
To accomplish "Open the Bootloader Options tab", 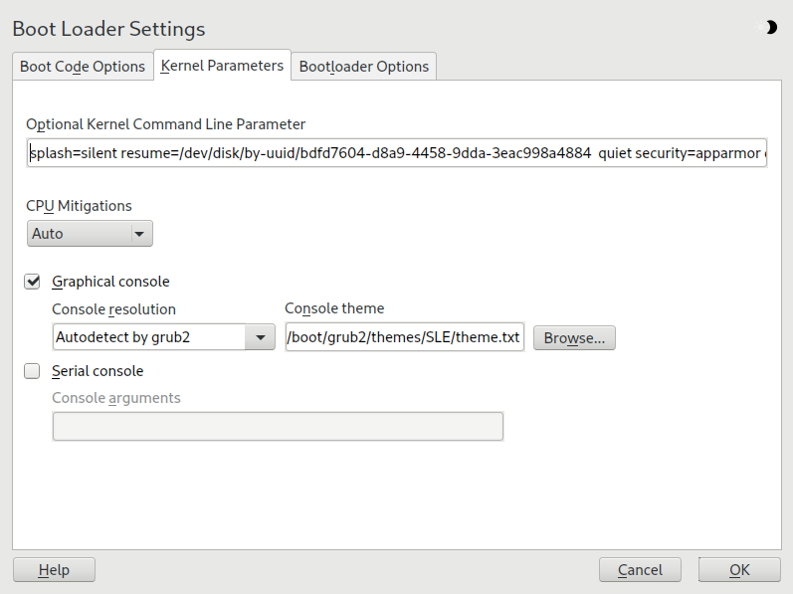I will tap(364, 67).
